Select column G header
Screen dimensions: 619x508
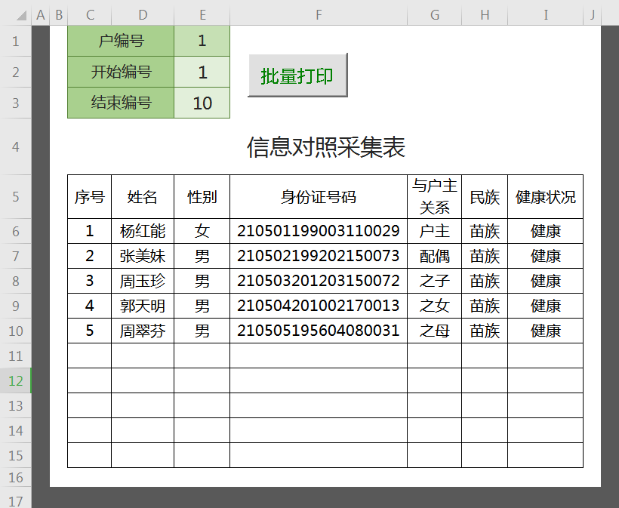tap(435, 15)
